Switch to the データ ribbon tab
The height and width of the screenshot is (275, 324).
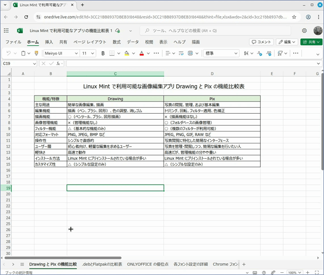click(133, 42)
